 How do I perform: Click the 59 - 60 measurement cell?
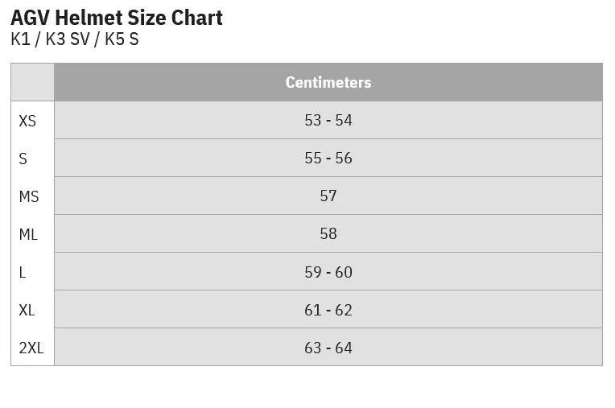pyautogui.click(x=328, y=272)
